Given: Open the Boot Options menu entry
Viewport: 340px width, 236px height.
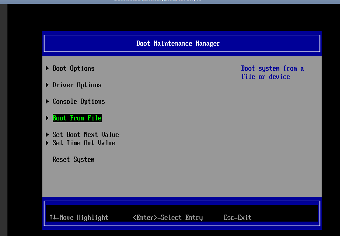Looking at the screenshot, I should point(73,68).
